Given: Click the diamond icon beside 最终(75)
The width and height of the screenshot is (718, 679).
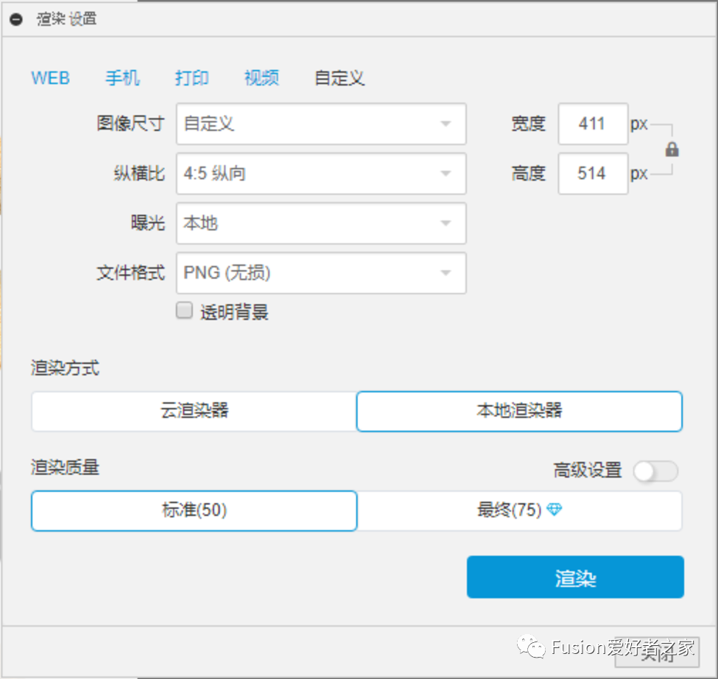Looking at the screenshot, I should pos(554,509).
